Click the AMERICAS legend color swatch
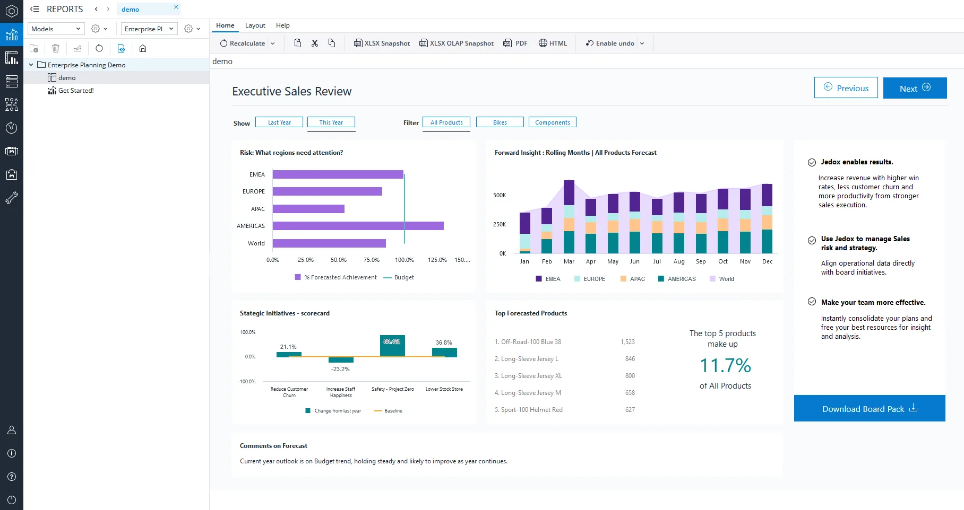This screenshot has height=510, width=964. click(661, 278)
